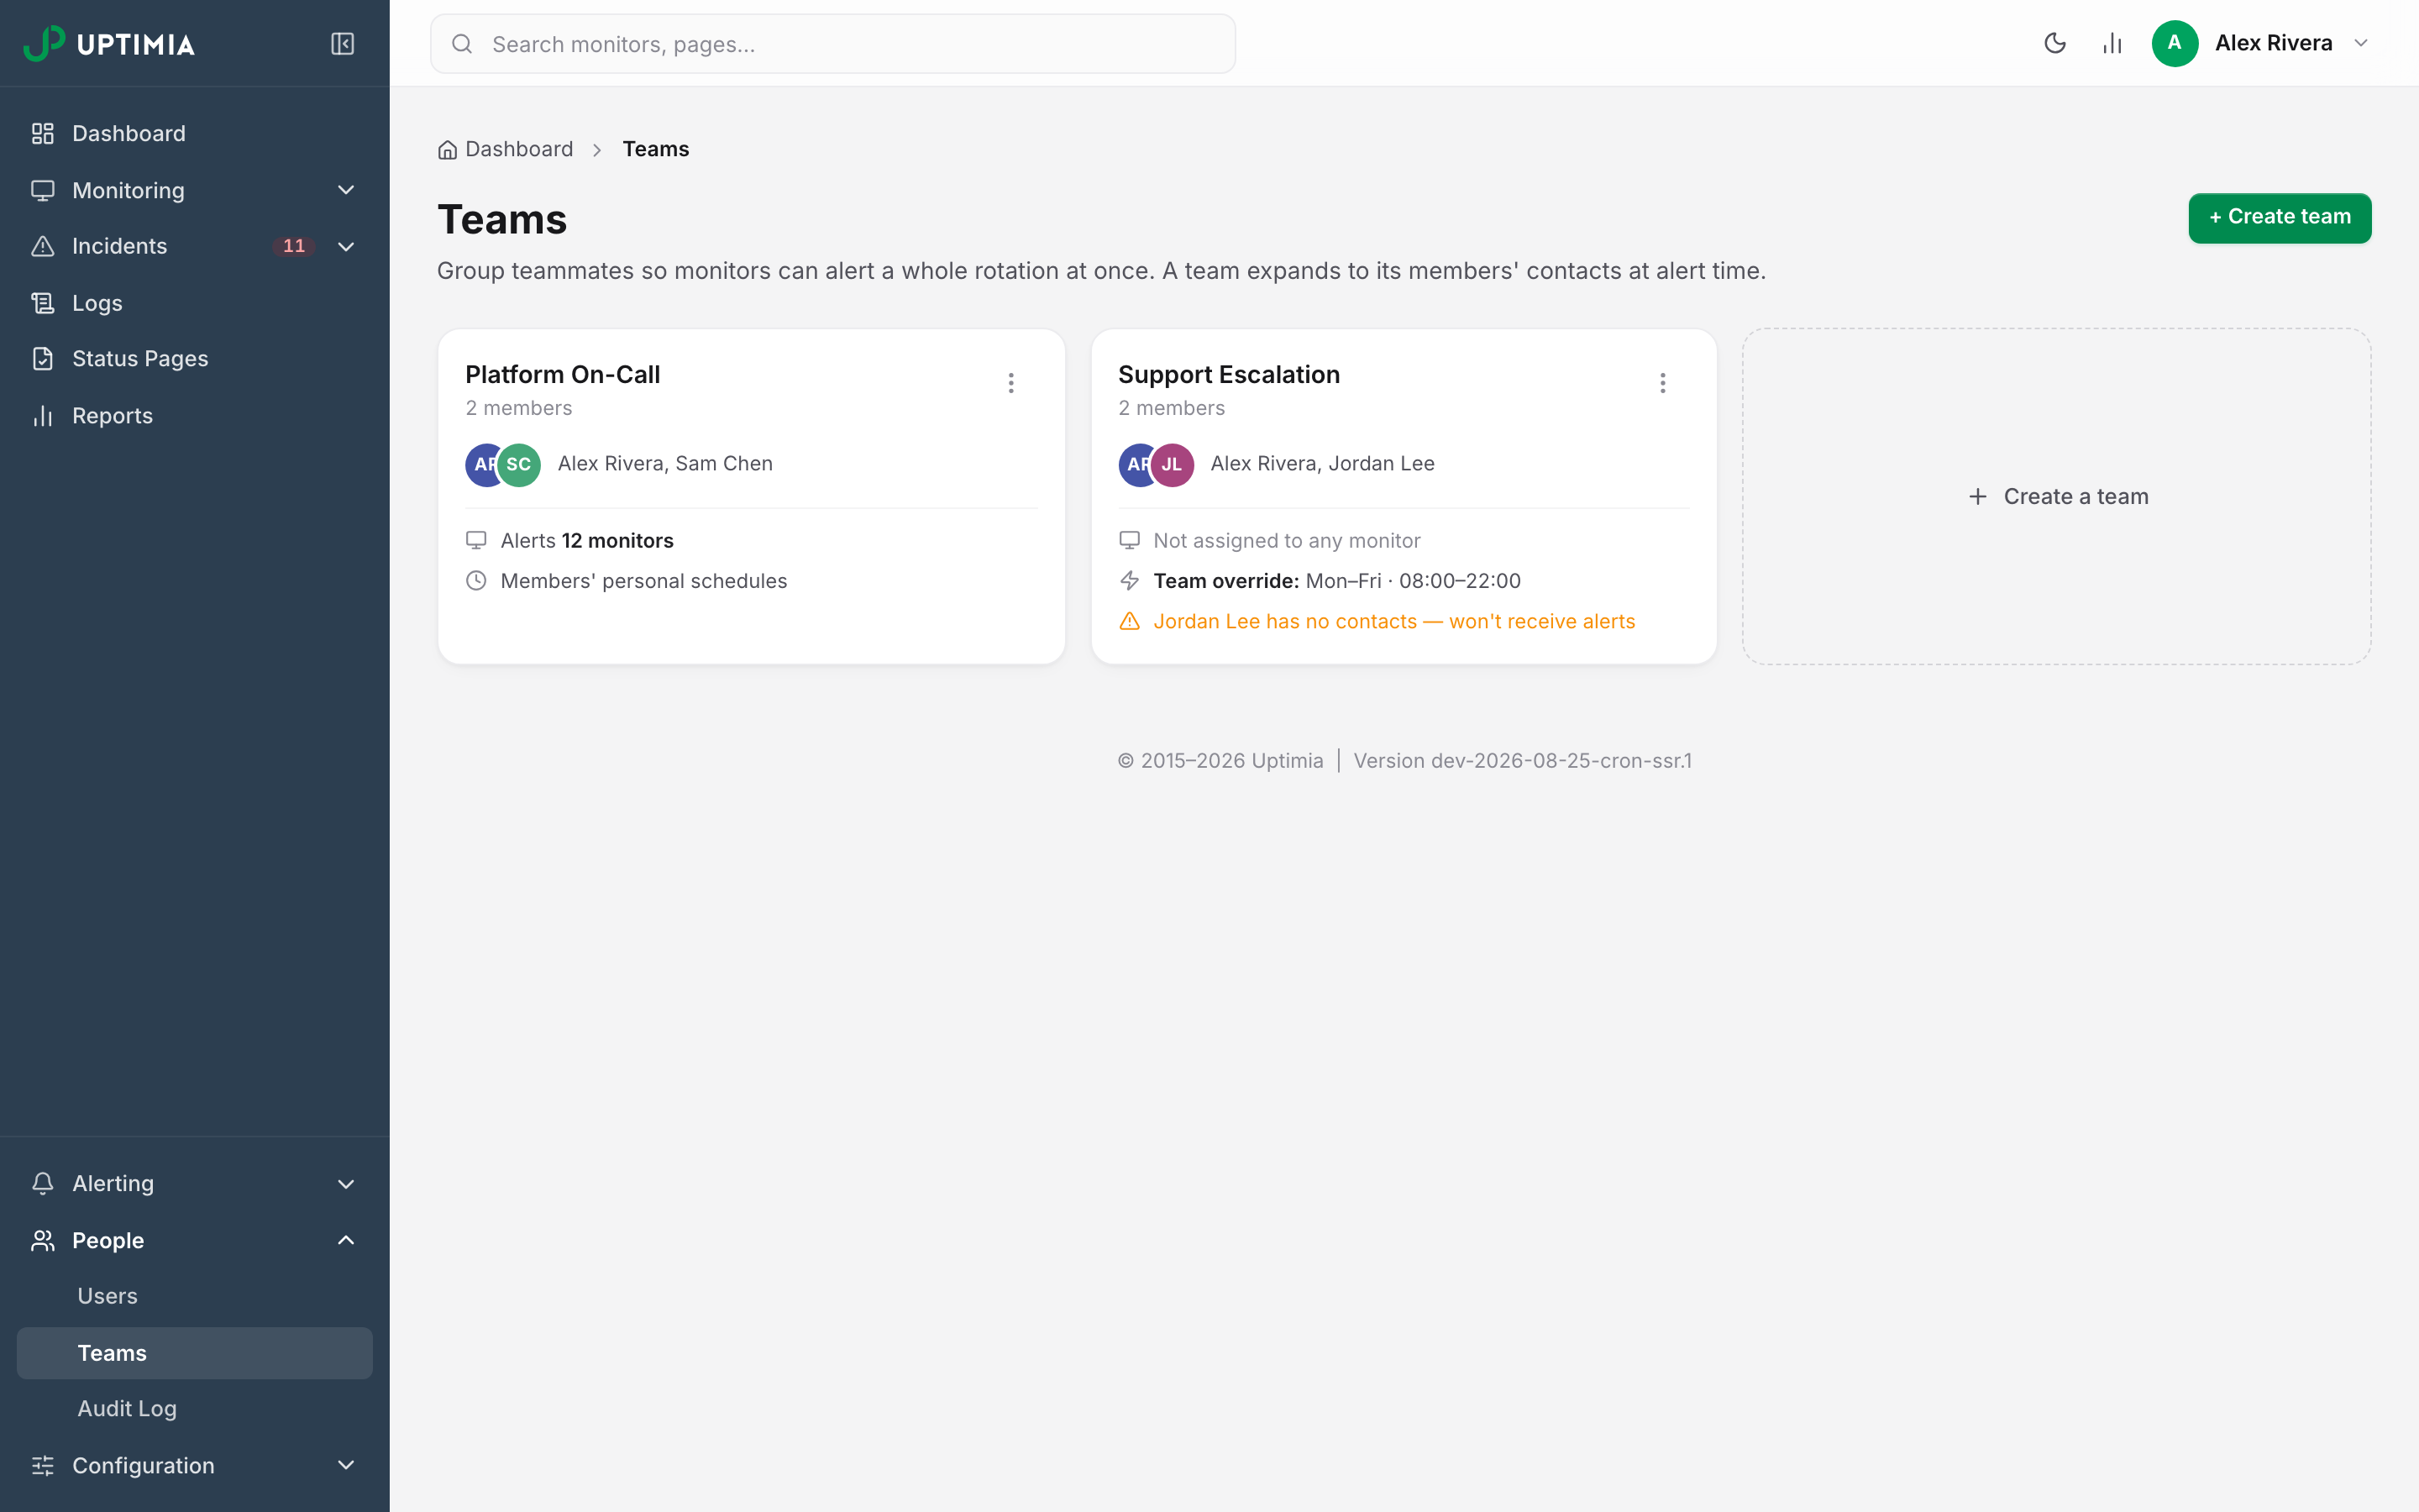Click the People users icon
Screen dimensions: 2419x1512
(42, 1240)
